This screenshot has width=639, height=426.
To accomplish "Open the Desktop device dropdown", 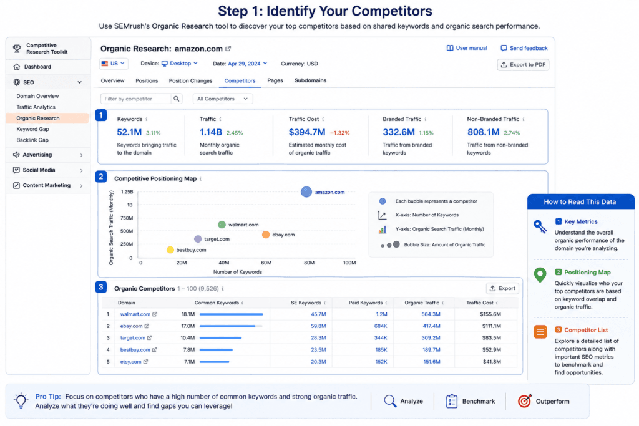I will coord(180,64).
